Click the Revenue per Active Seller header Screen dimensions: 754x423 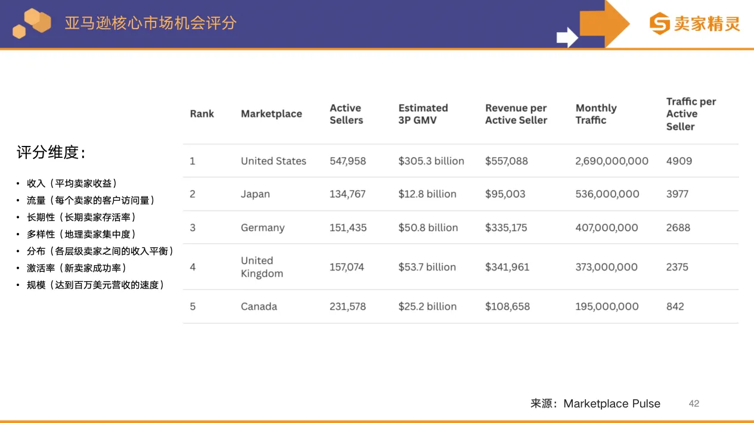(516, 113)
